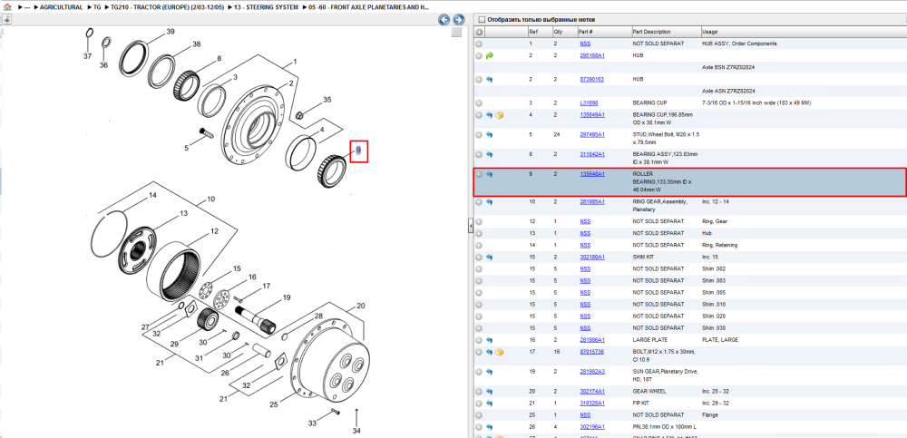This screenshot has width=907, height=438.
Task: Add HUB ASSY row with its plus icon
Action: (479, 44)
